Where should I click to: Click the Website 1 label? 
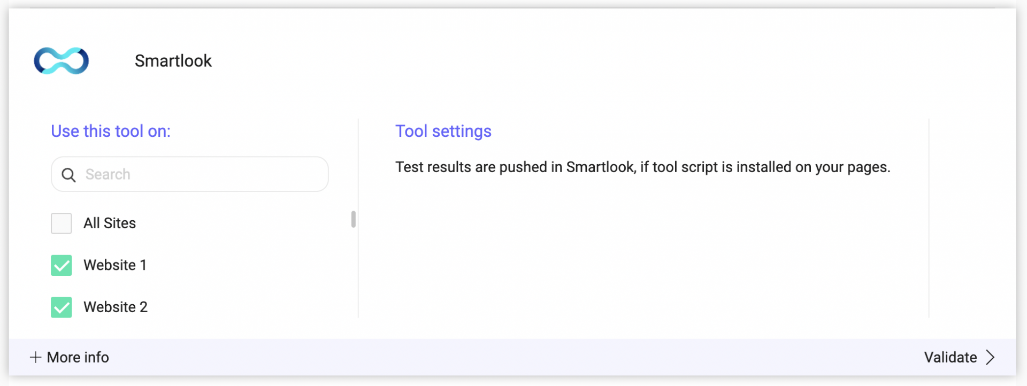[115, 265]
